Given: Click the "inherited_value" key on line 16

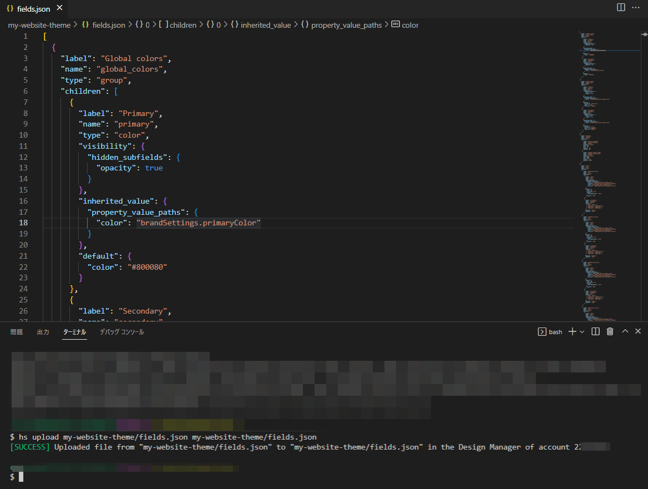Looking at the screenshot, I should 116,201.
